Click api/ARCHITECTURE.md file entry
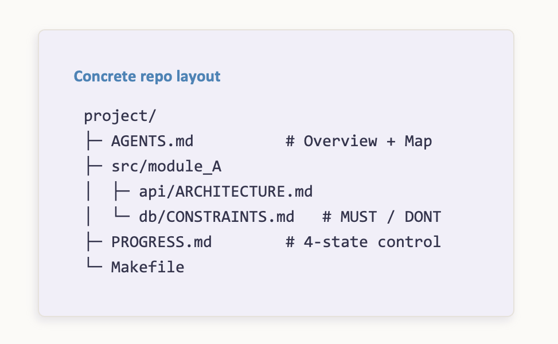The image size is (558, 344). coord(225,191)
